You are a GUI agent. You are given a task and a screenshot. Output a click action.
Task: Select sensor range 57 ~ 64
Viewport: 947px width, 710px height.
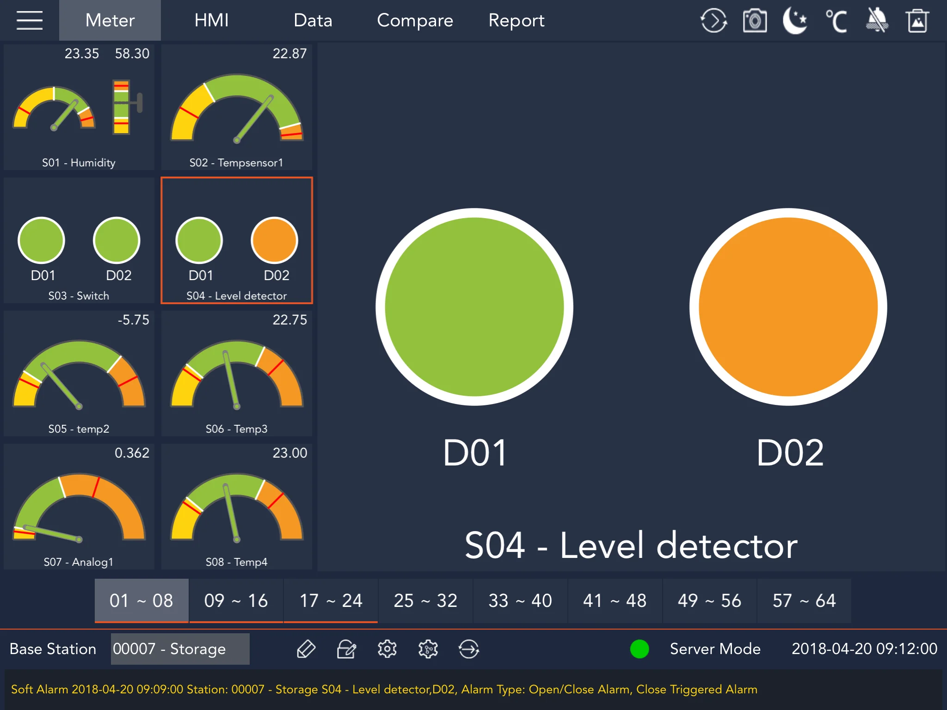pyautogui.click(x=804, y=600)
